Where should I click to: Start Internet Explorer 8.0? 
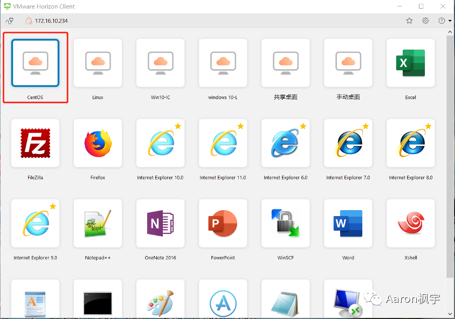(x=411, y=143)
